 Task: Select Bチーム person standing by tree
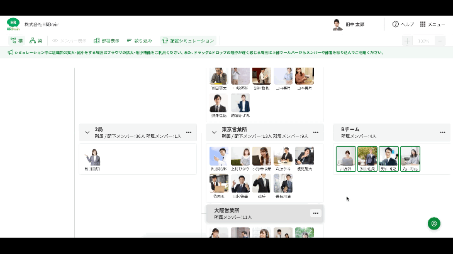(367, 159)
